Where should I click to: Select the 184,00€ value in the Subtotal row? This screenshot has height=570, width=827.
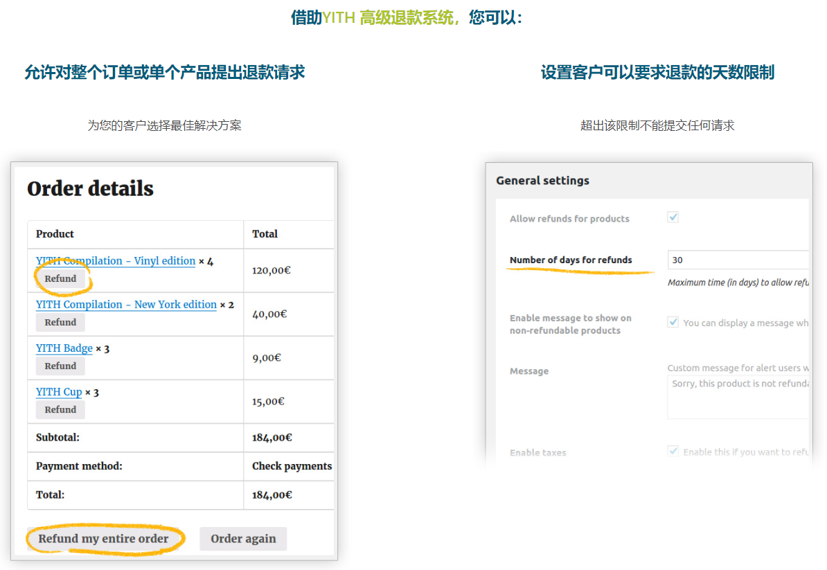tap(272, 438)
